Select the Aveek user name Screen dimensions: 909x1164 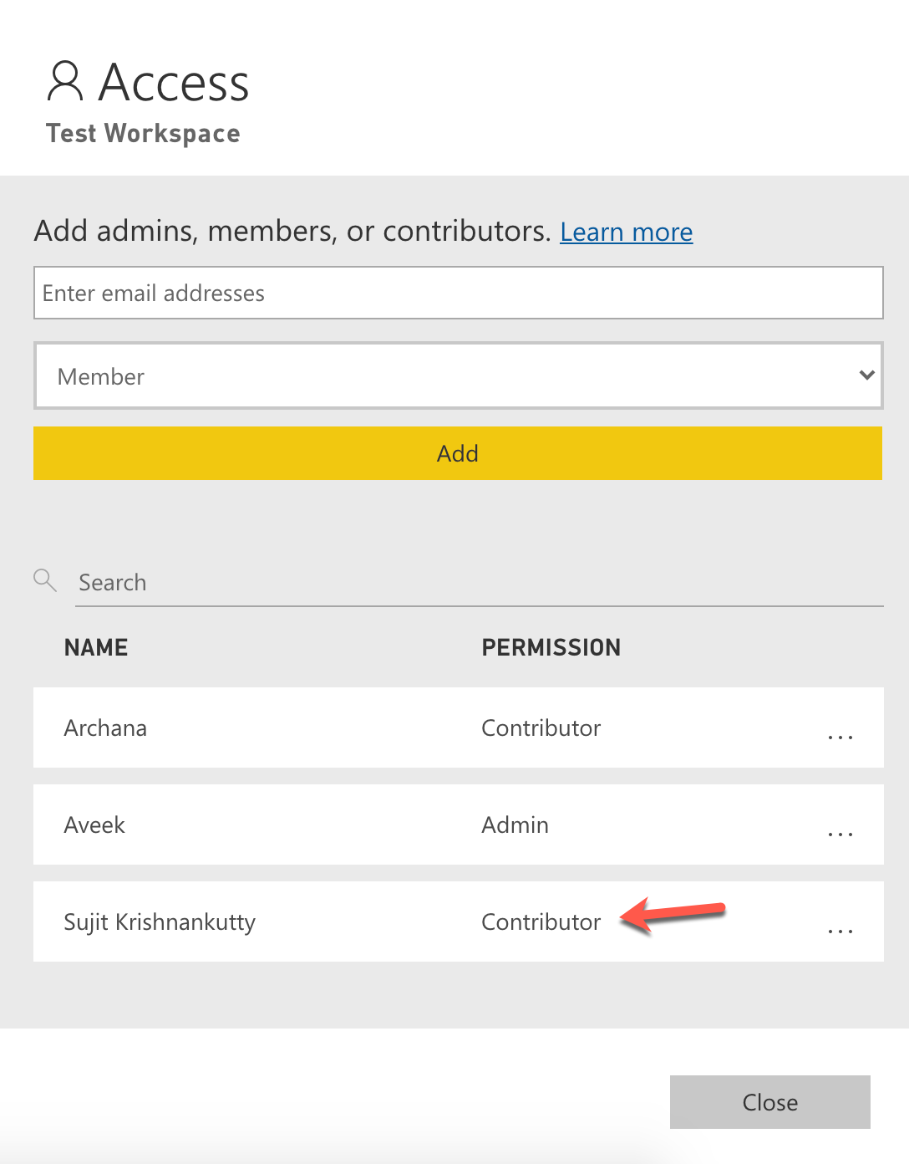[94, 825]
